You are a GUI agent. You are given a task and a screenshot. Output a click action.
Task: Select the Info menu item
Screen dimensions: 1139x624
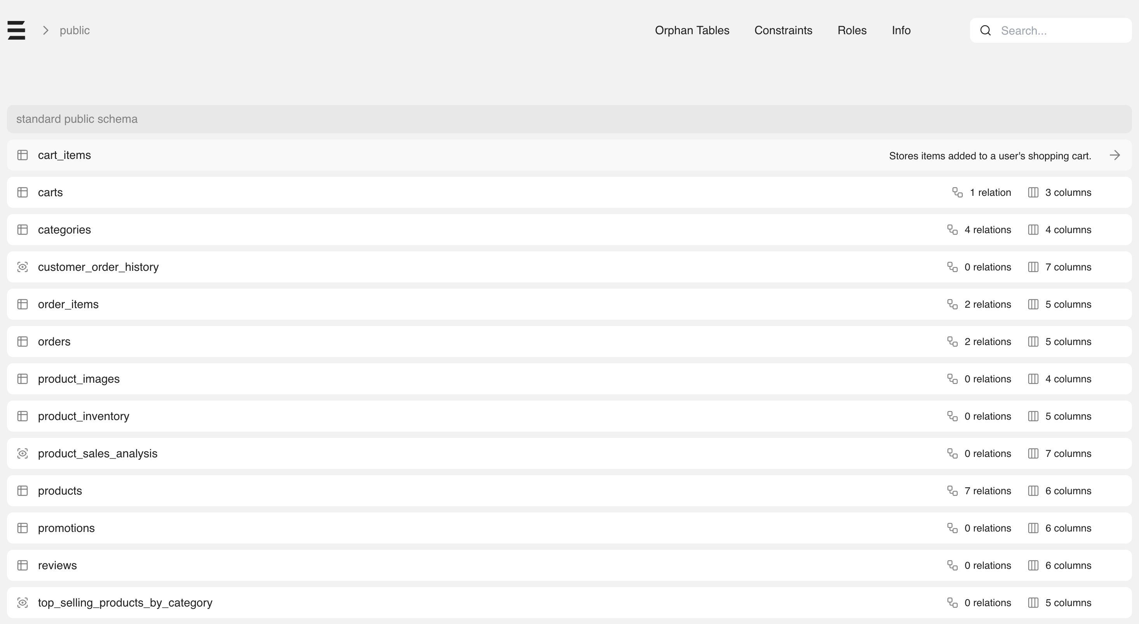pyautogui.click(x=901, y=30)
